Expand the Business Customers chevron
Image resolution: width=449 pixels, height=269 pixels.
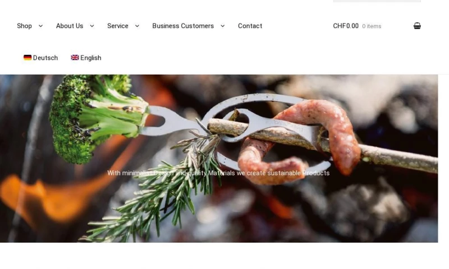(222, 26)
